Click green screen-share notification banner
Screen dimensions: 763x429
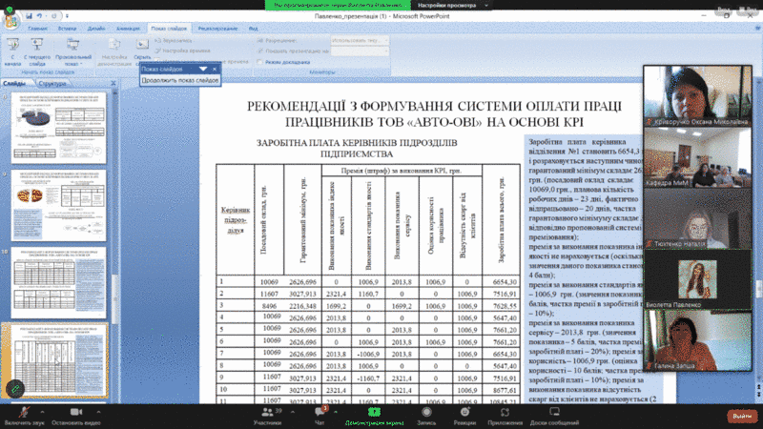(x=338, y=6)
